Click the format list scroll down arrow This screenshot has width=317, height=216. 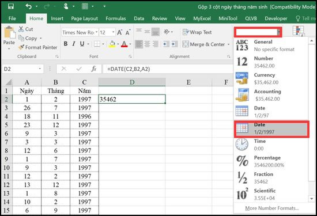312,199
